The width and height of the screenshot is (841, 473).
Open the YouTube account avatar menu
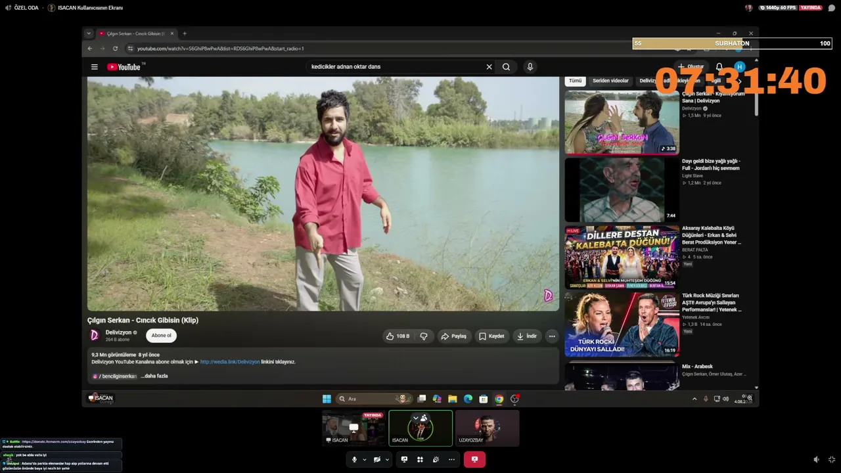[740, 67]
